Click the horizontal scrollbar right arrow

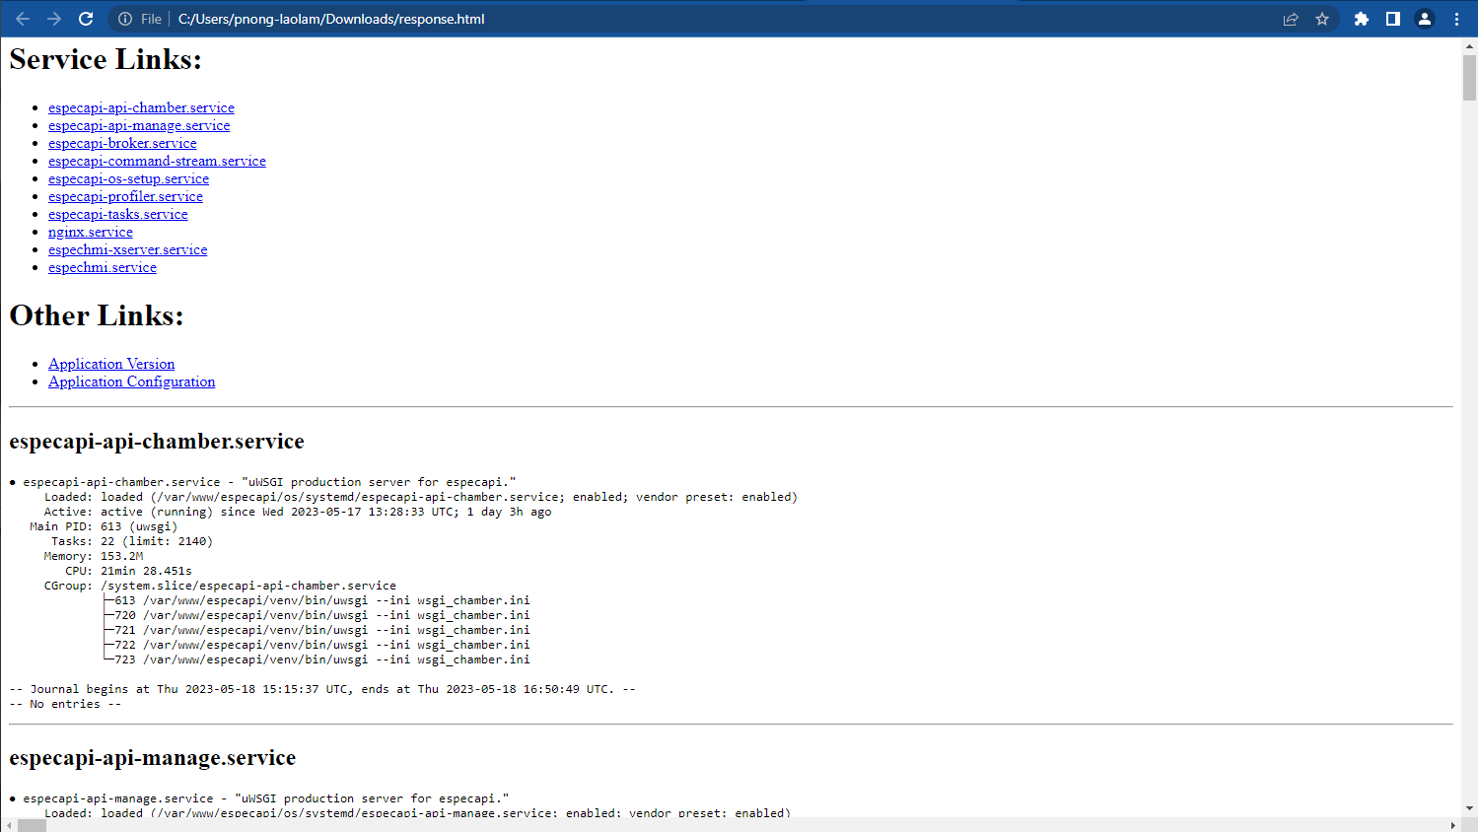point(1452,825)
